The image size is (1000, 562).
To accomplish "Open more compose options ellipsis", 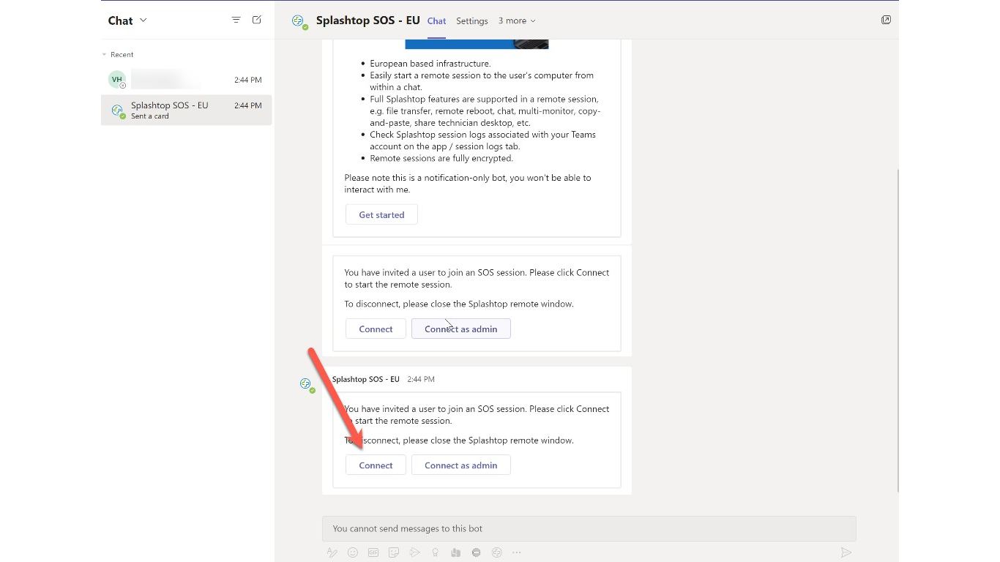I will pyautogui.click(x=517, y=552).
